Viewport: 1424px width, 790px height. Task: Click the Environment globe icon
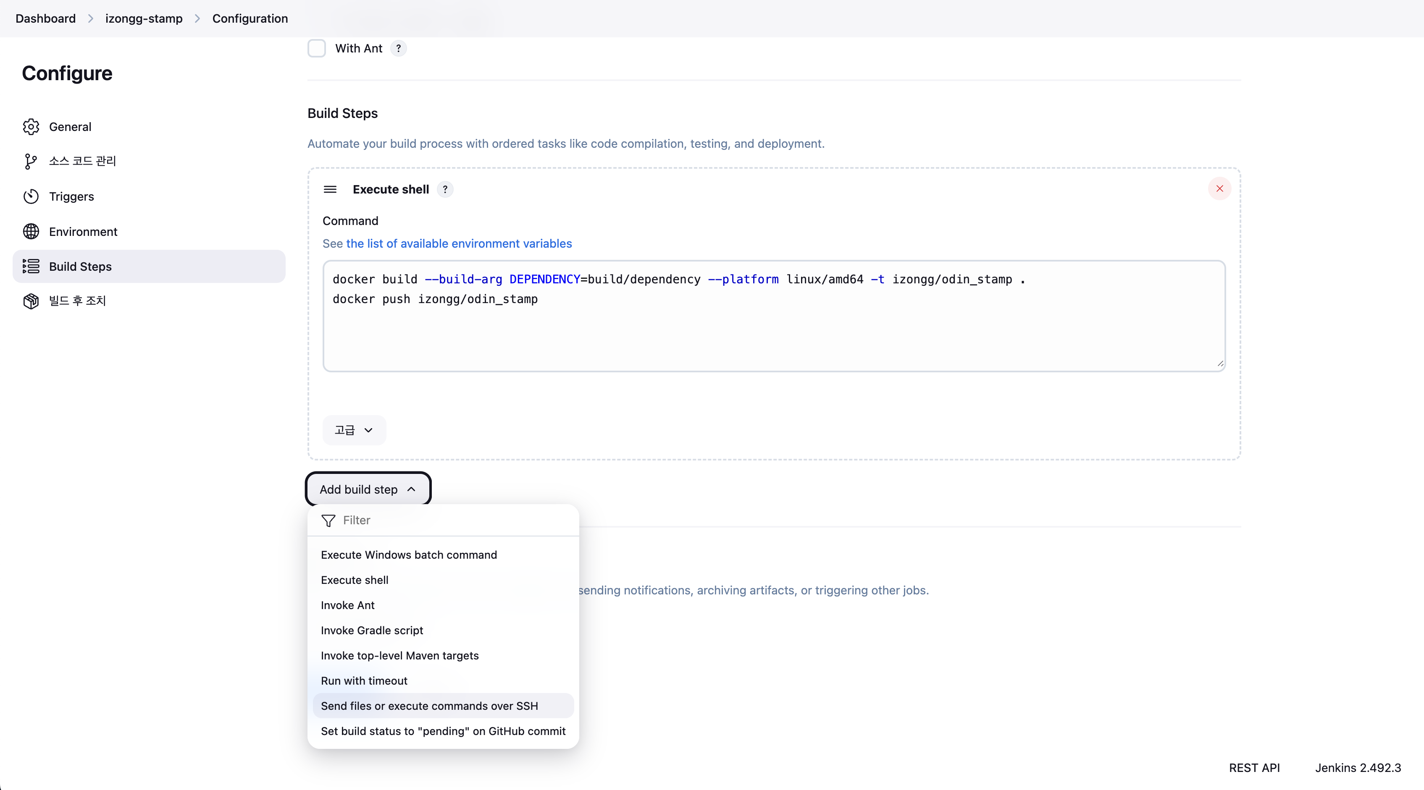point(31,231)
